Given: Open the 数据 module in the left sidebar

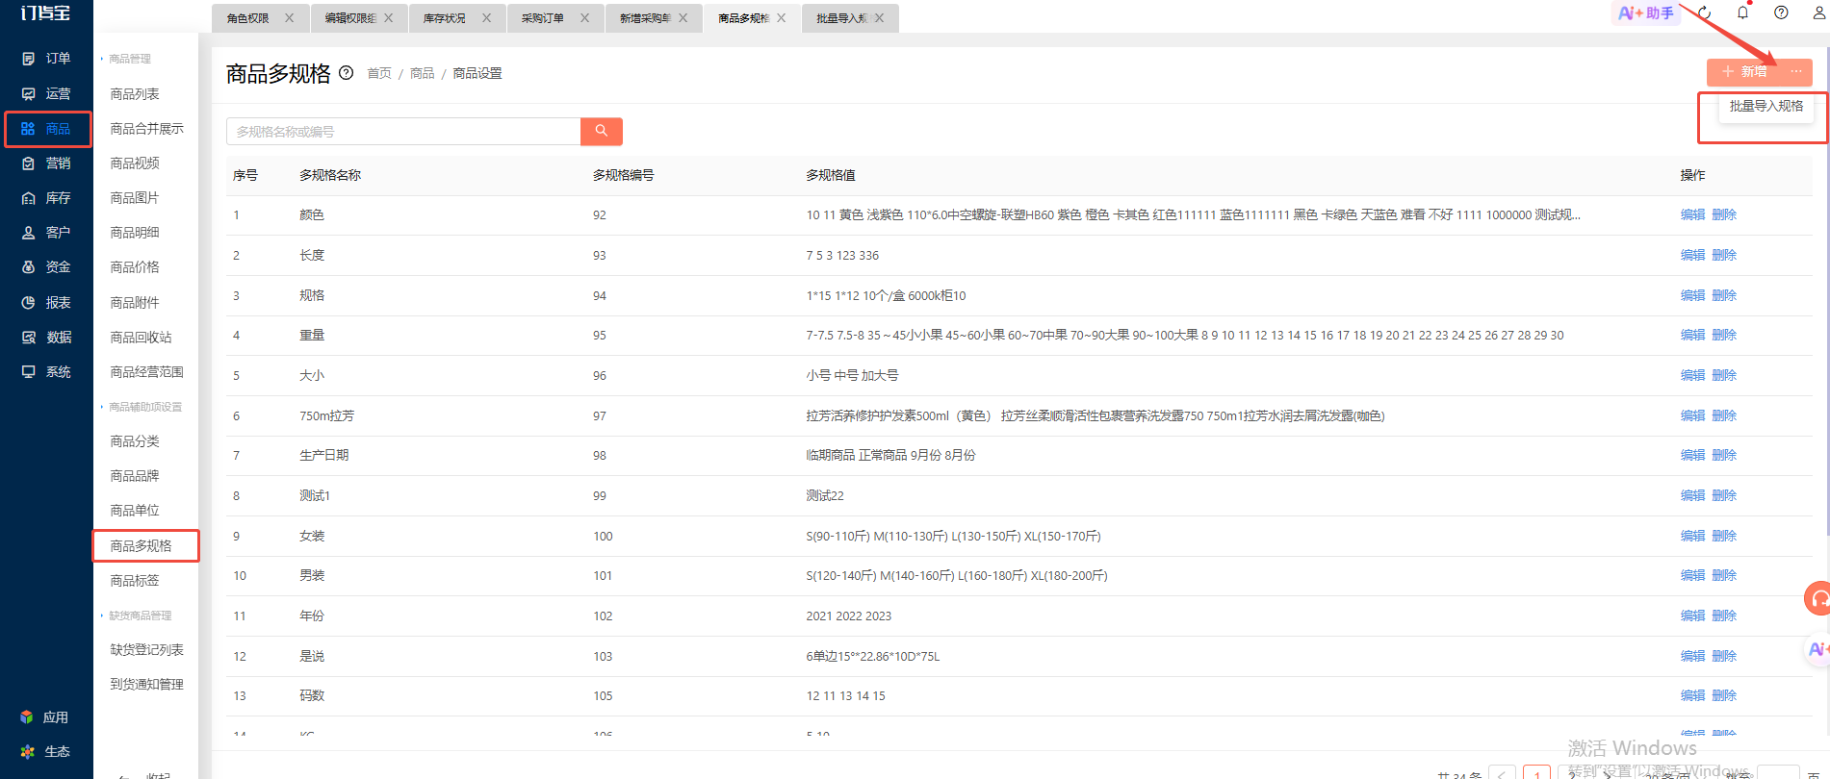Looking at the screenshot, I should (46, 338).
